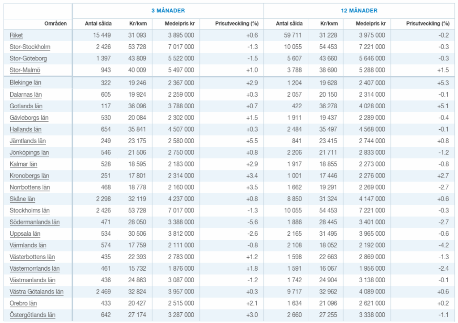This screenshot has width=458, height=323.
Task: Open Stor-Göteborg area link
Action: [28, 59]
